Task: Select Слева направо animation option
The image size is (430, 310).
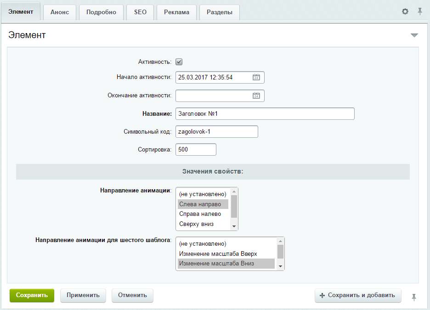Action: click(x=203, y=204)
